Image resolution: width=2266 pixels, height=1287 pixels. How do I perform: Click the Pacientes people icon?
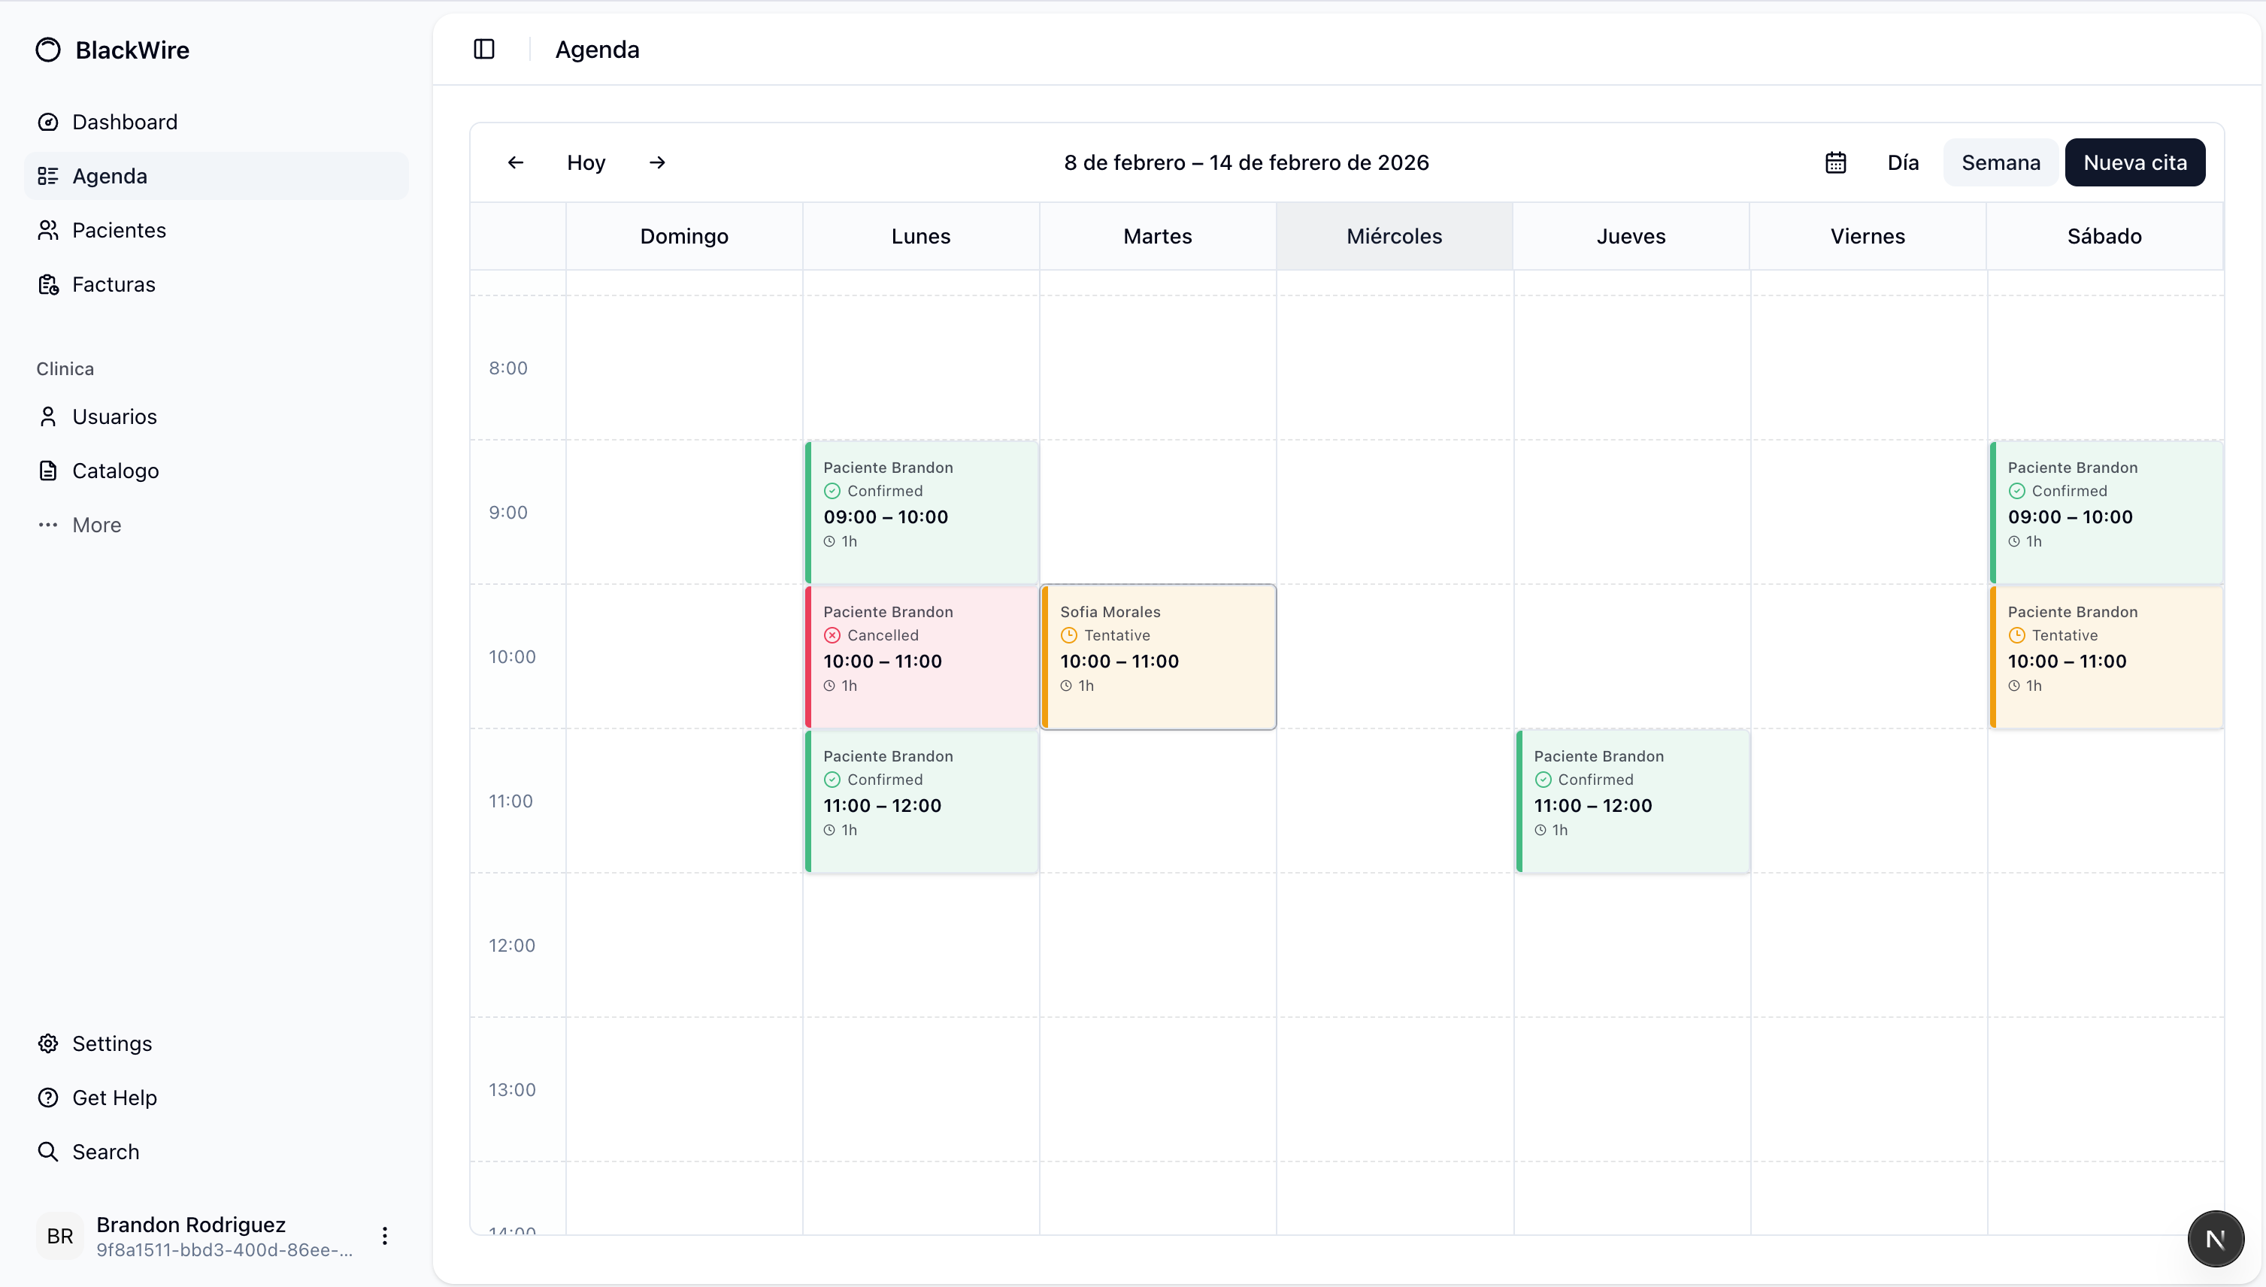(49, 230)
